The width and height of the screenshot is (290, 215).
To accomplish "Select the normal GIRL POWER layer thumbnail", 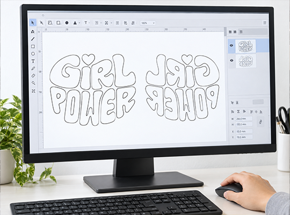I will pyautogui.click(x=245, y=46).
